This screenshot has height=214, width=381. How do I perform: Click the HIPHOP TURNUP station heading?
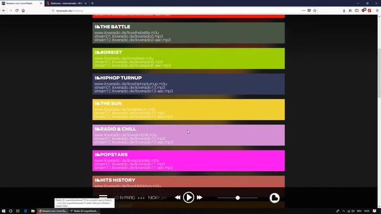(118, 78)
